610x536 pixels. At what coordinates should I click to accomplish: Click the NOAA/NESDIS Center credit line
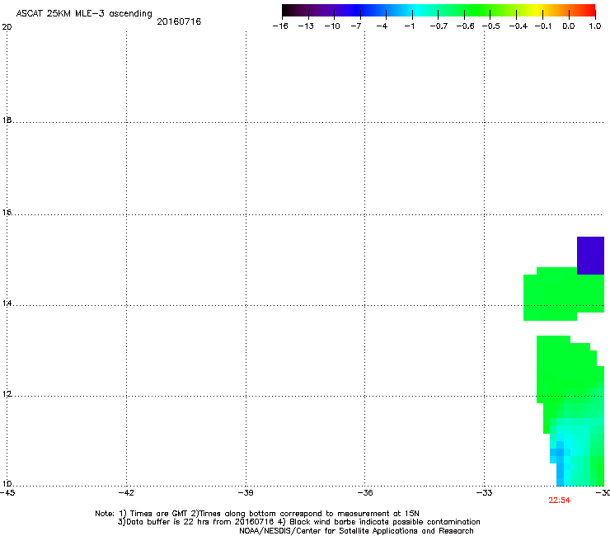click(x=356, y=531)
